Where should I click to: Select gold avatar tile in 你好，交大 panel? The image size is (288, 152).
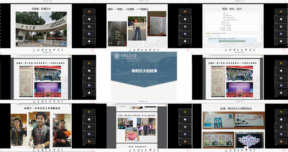[281, 12]
